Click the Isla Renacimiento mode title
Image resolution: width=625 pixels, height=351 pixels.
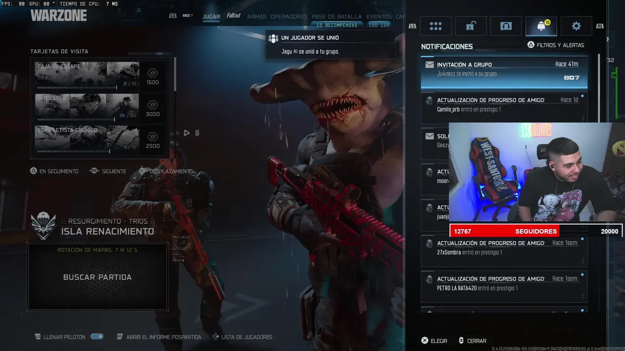click(107, 232)
